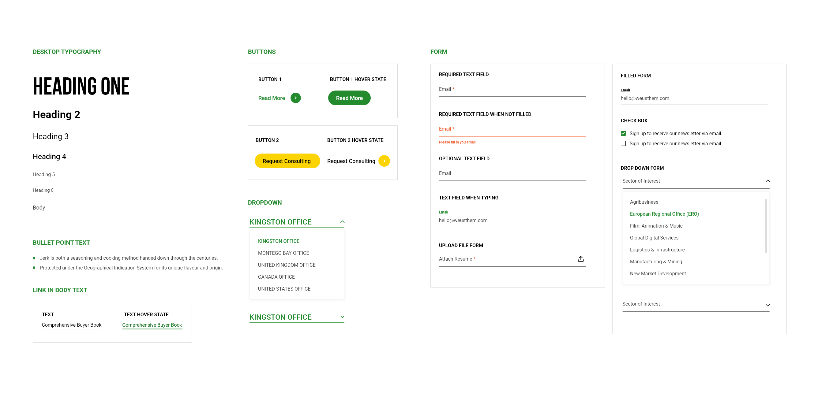Viewport: 814px width, 401px height.
Task: Open the green Comprehensive Buyer Book link
Action: [152, 325]
